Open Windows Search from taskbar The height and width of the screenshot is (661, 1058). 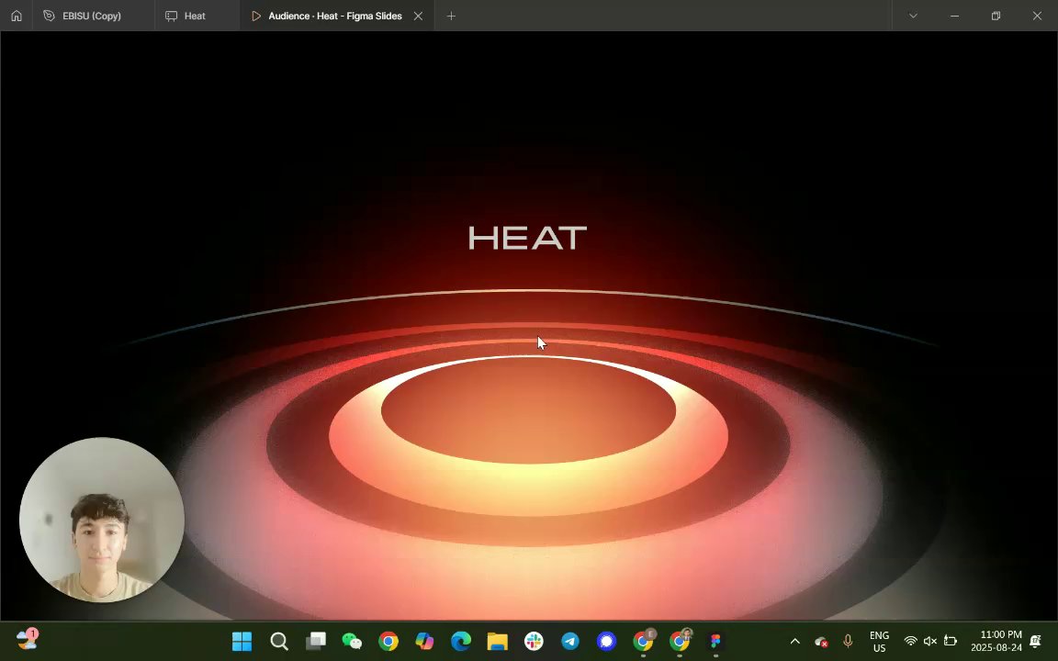(x=278, y=641)
